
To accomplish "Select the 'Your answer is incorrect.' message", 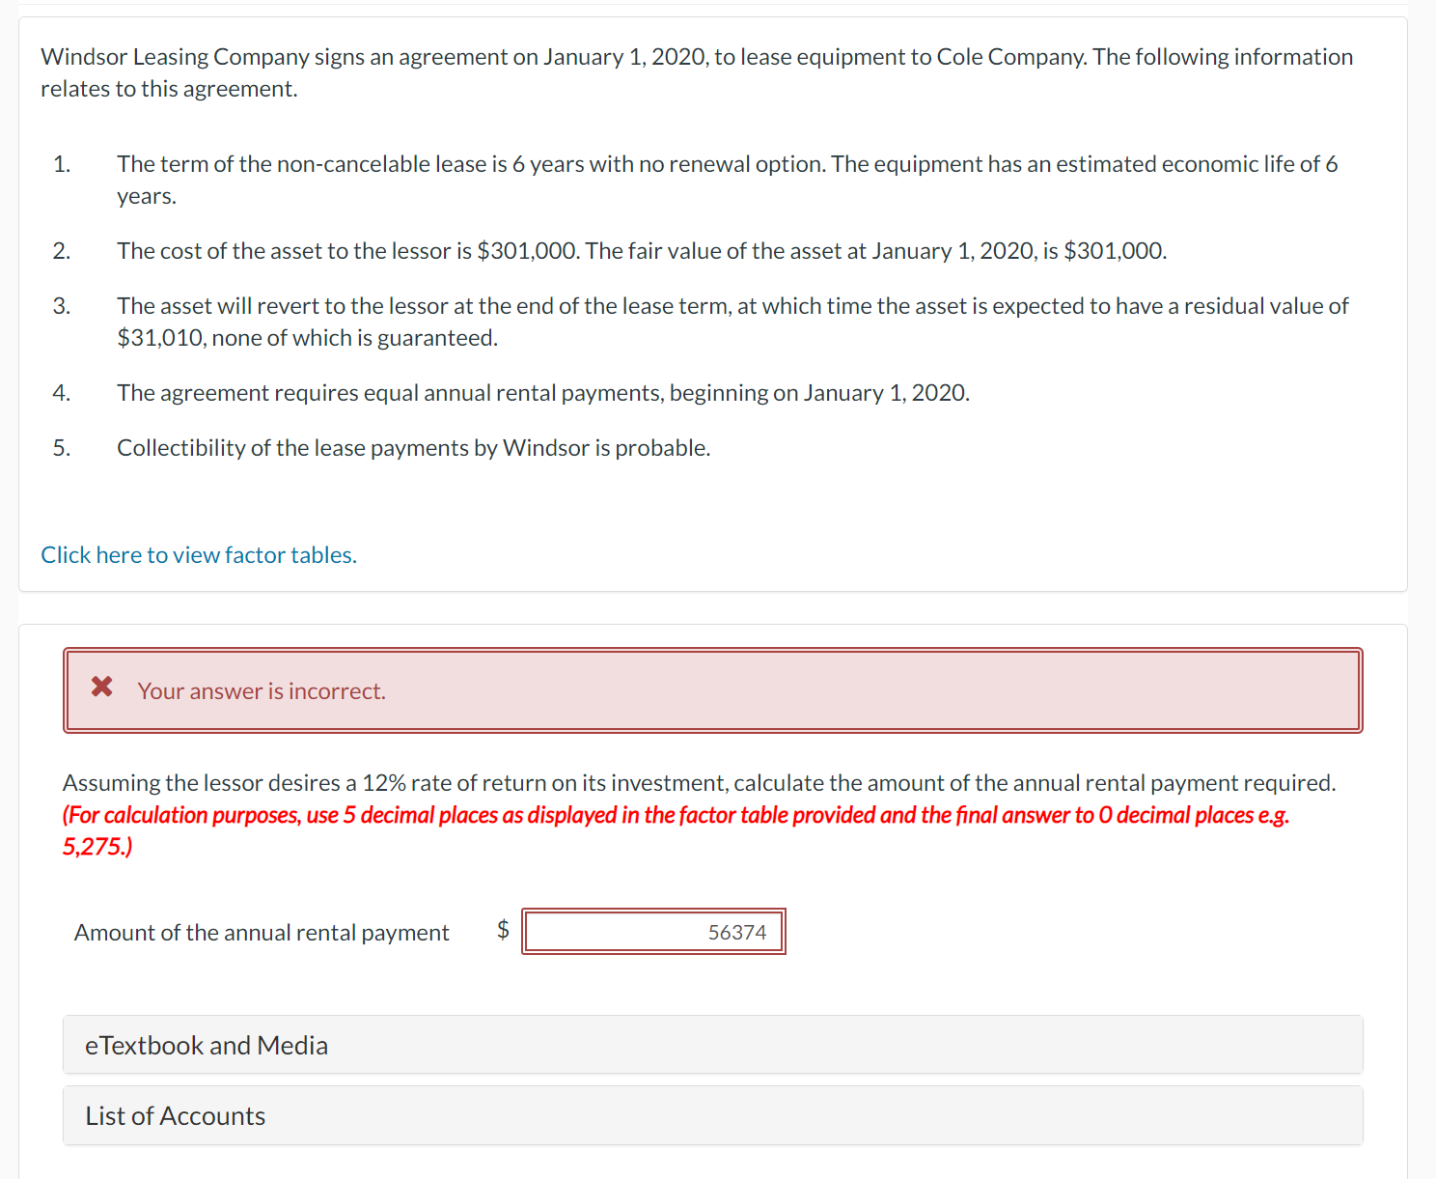I will click(261, 691).
